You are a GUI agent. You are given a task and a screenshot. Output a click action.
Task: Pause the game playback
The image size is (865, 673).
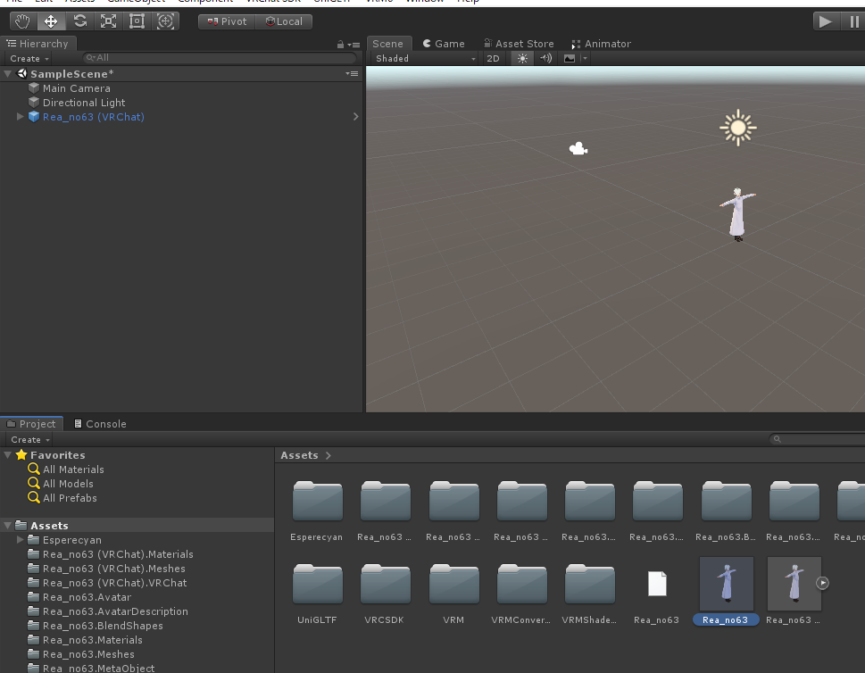coord(853,21)
